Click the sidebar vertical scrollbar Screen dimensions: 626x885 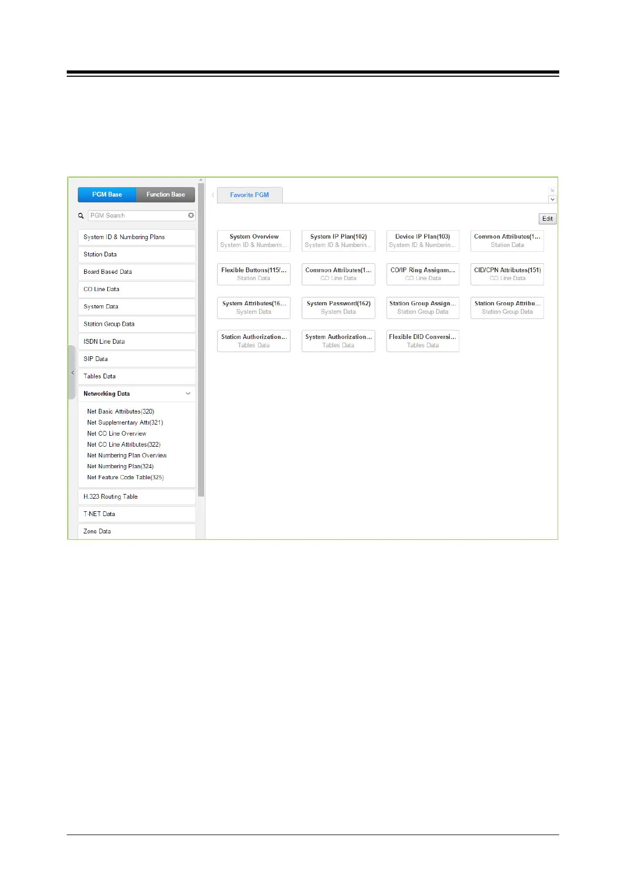(201, 339)
